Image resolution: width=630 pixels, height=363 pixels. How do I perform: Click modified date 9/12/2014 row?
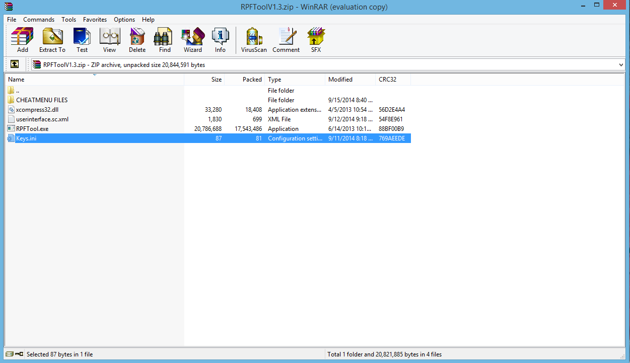351,119
